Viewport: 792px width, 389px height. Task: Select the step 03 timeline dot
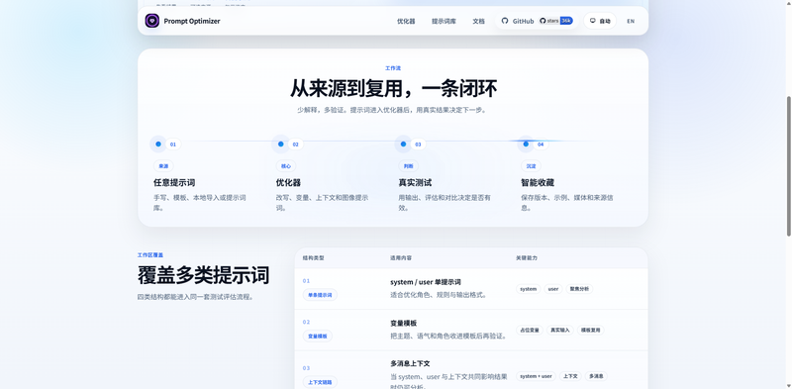coord(403,144)
